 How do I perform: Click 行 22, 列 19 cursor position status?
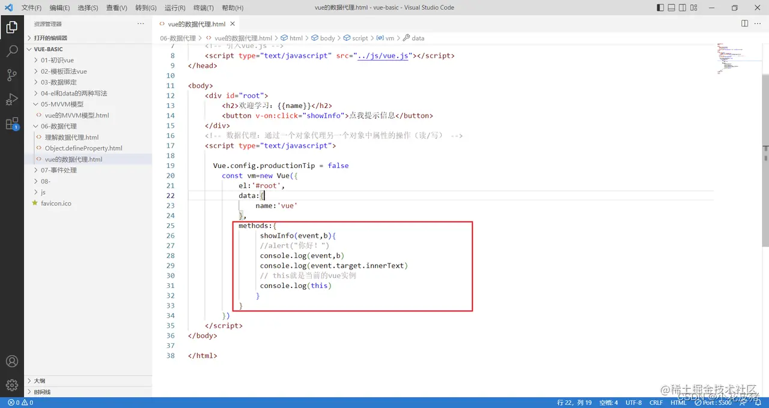click(574, 403)
